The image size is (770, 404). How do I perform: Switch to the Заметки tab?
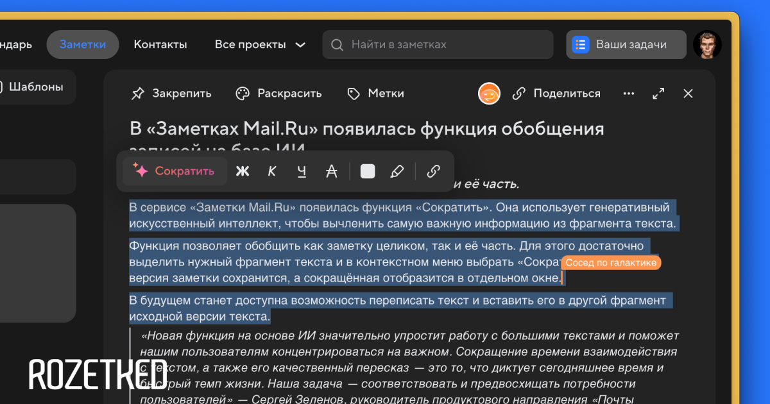83,45
